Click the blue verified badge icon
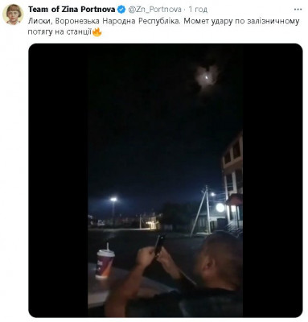Screen dimensions: 308x322 click(121, 10)
